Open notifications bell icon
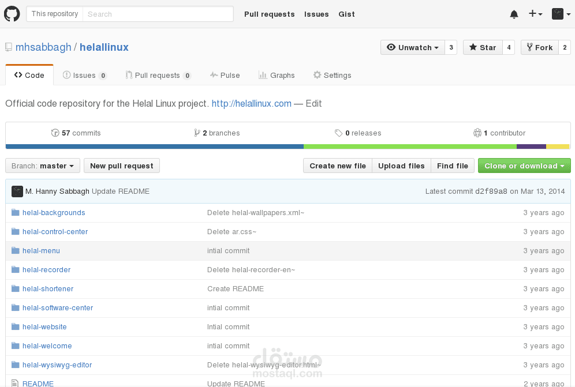Screen dimensions: 575x387 (x=514, y=14)
